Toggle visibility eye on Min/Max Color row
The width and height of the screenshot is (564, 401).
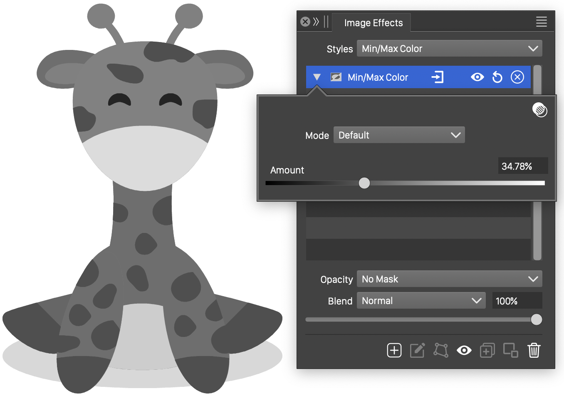pos(477,77)
